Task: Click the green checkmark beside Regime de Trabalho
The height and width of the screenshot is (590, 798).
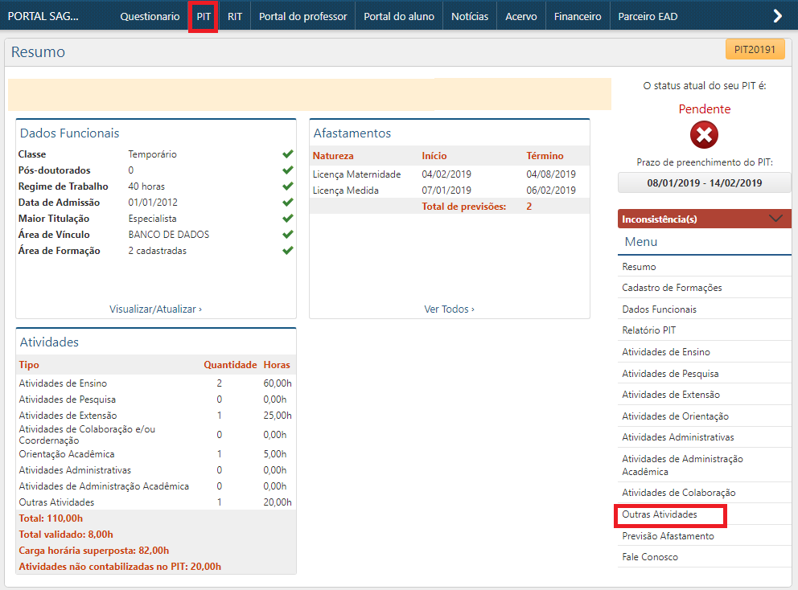Action: 287,186
